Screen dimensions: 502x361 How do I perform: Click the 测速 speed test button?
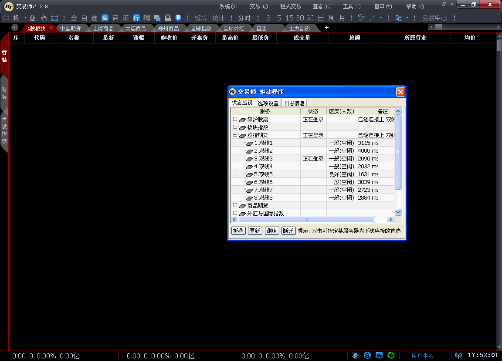271,231
